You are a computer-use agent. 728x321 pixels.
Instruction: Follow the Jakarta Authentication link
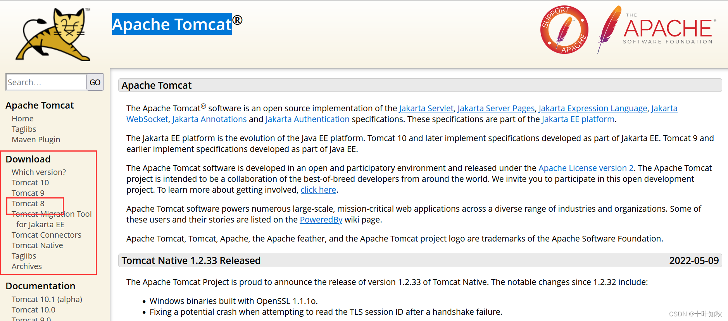tap(307, 119)
